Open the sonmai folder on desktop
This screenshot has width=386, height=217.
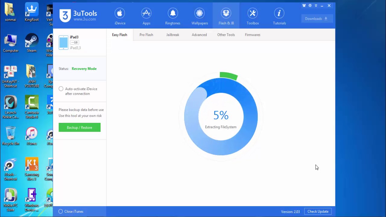[x=11, y=12]
